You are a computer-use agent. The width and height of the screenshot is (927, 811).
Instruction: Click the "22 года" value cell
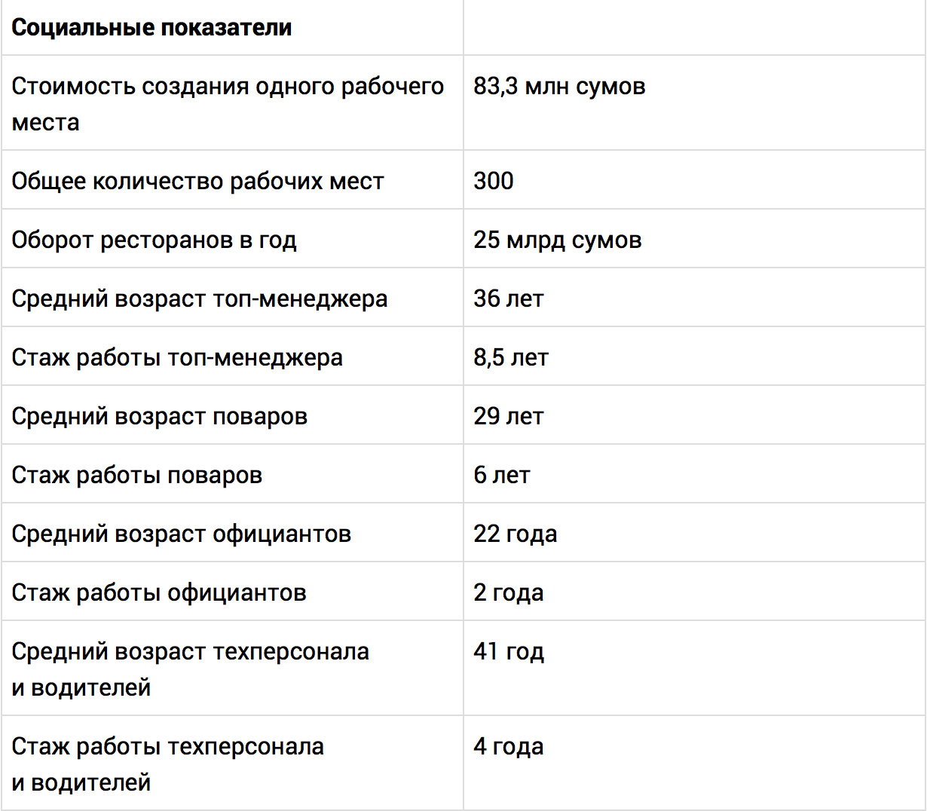(x=516, y=534)
